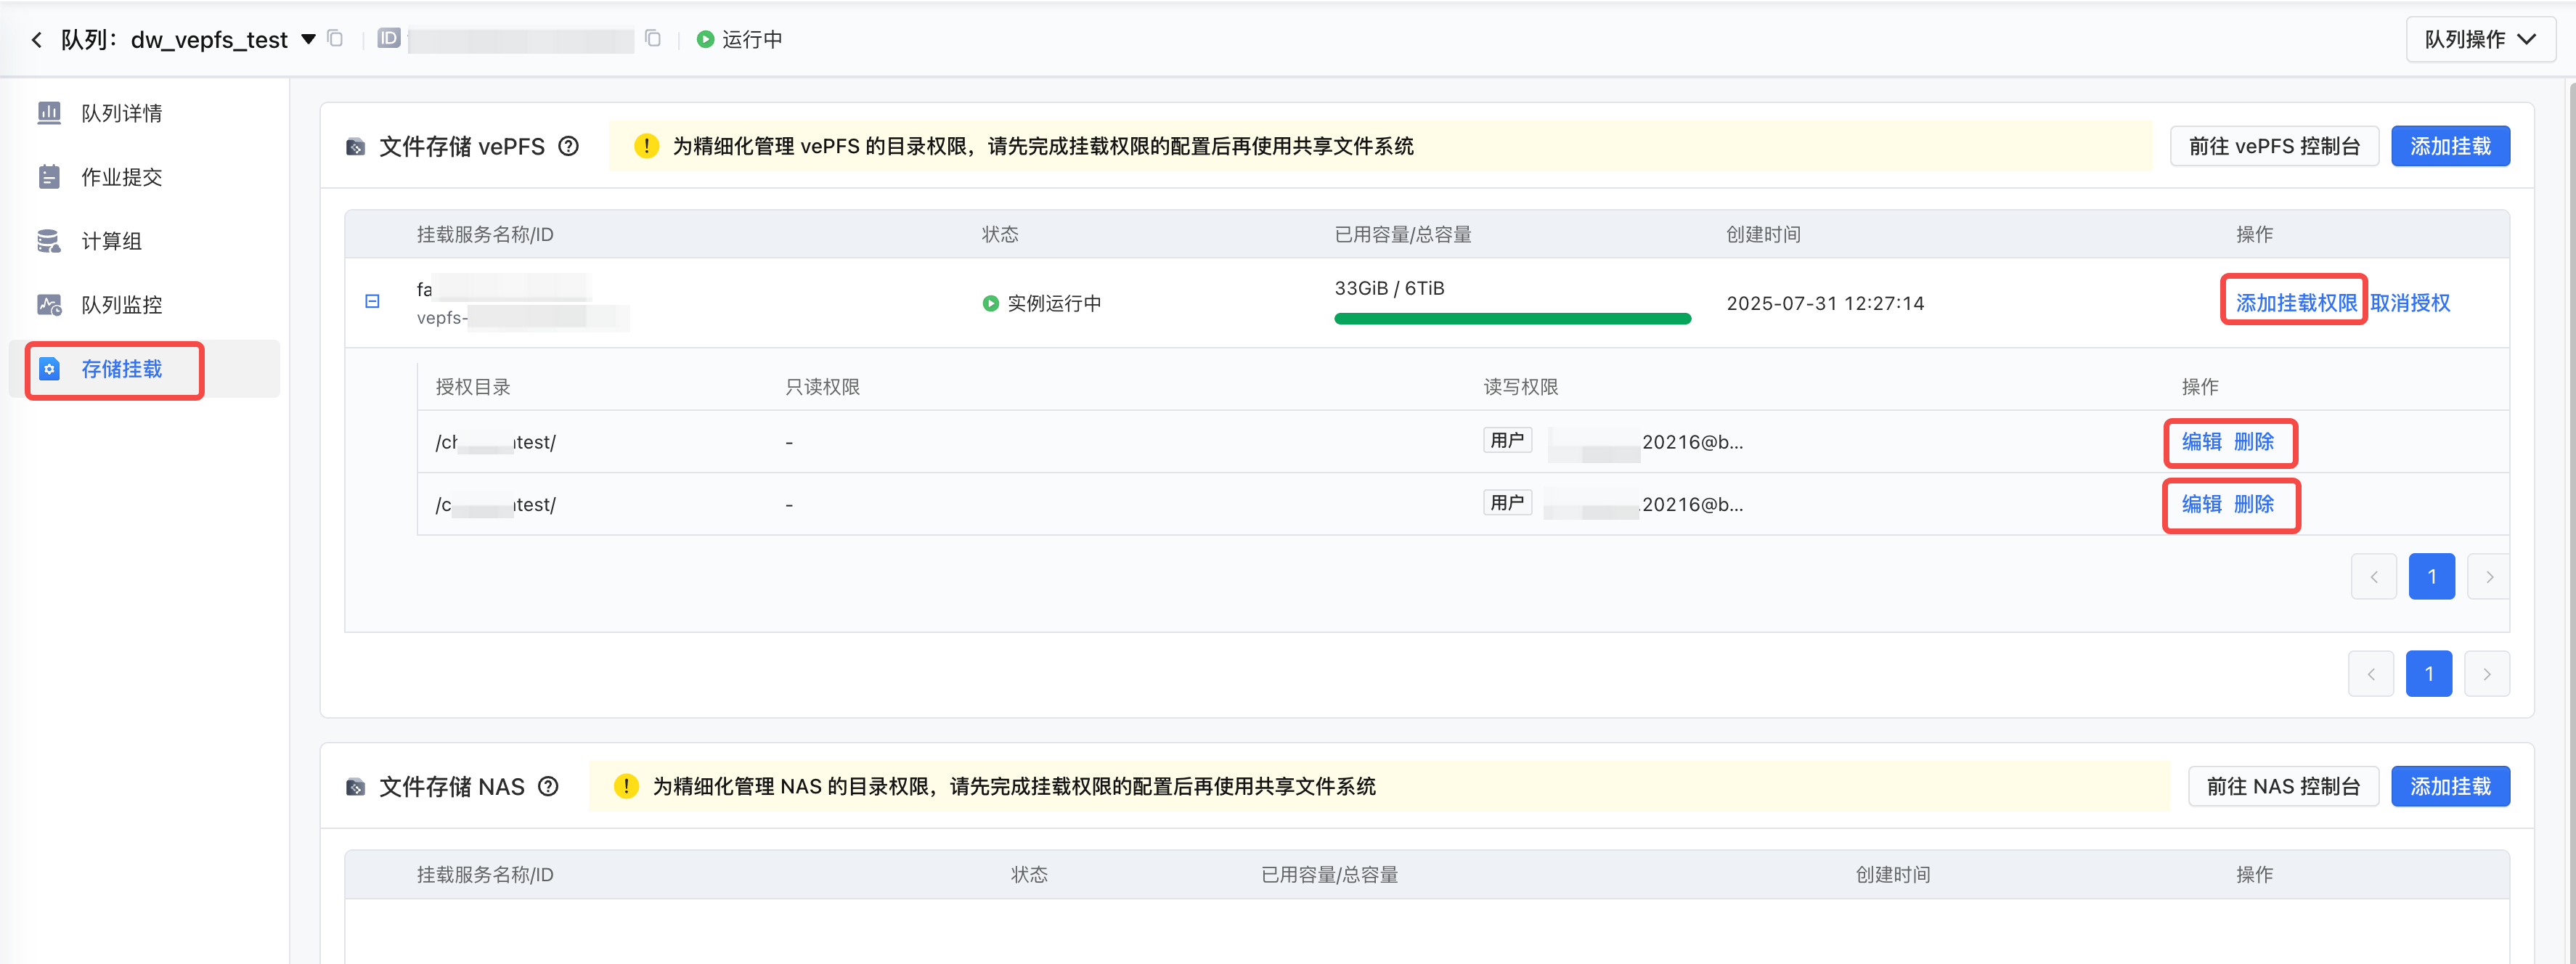This screenshot has width=2576, height=964.
Task: Click help icon next to vePFS title
Action: (568, 146)
